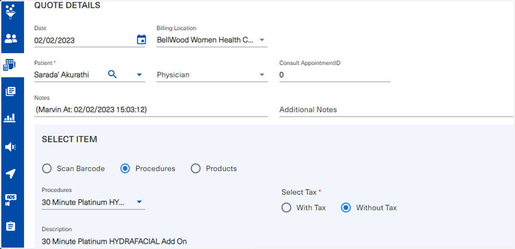Click the Notes field with Marvin entry

pos(151,109)
